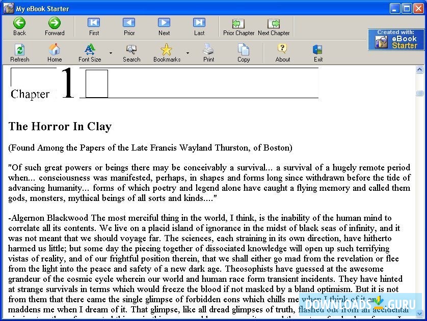This screenshot has width=427, height=321.
Task: Click the My eBook Starter title icon
Action: 8,8
